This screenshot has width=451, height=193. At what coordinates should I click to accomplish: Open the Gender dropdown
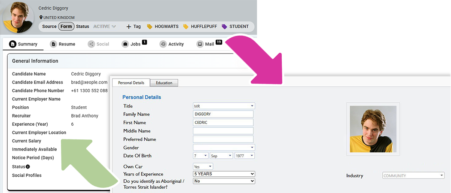tap(224, 148)
